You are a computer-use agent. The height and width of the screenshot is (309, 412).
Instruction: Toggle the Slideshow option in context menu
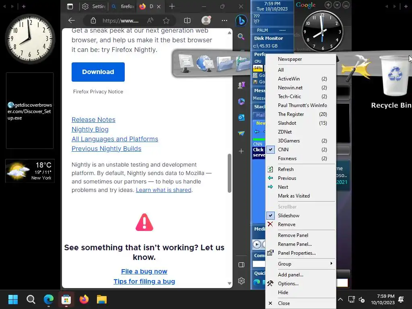click(x=301, y=216)
